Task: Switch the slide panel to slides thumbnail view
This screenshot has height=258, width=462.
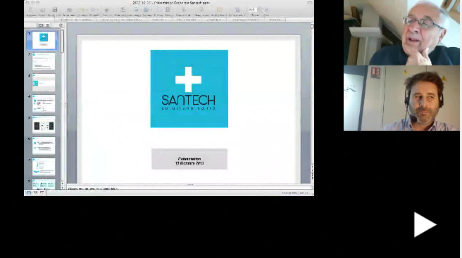Action: (x=41, y=25)
